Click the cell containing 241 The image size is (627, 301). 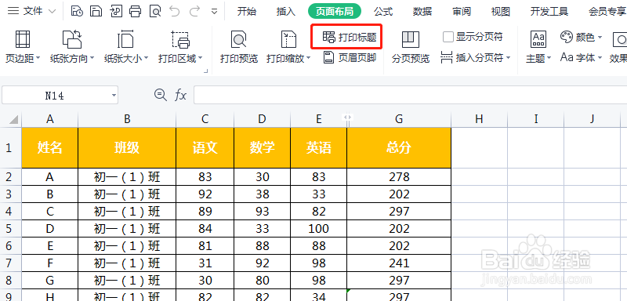tap(399, 263)
